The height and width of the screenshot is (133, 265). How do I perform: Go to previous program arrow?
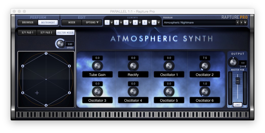click(x=237, y=22)
